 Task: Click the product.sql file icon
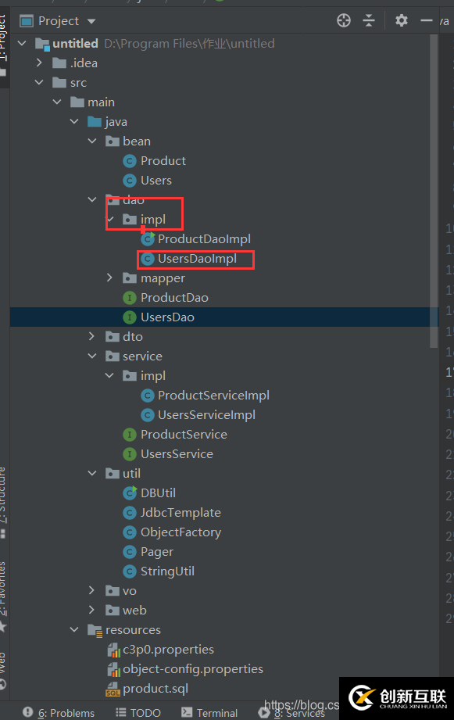point(113,689)
